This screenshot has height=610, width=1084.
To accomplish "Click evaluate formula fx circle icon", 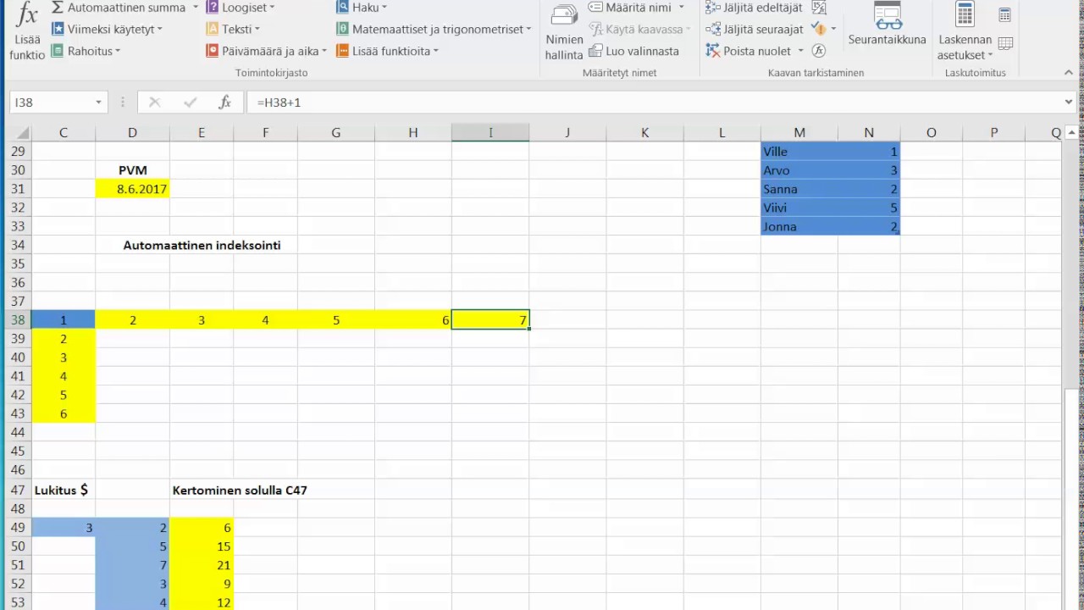I will pos(818,51).
